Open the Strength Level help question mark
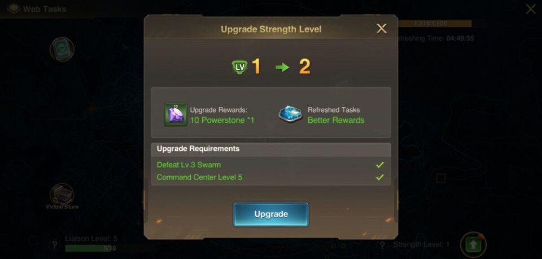The image size is (542, 259). pyautogui.click(x=382, y=245)
